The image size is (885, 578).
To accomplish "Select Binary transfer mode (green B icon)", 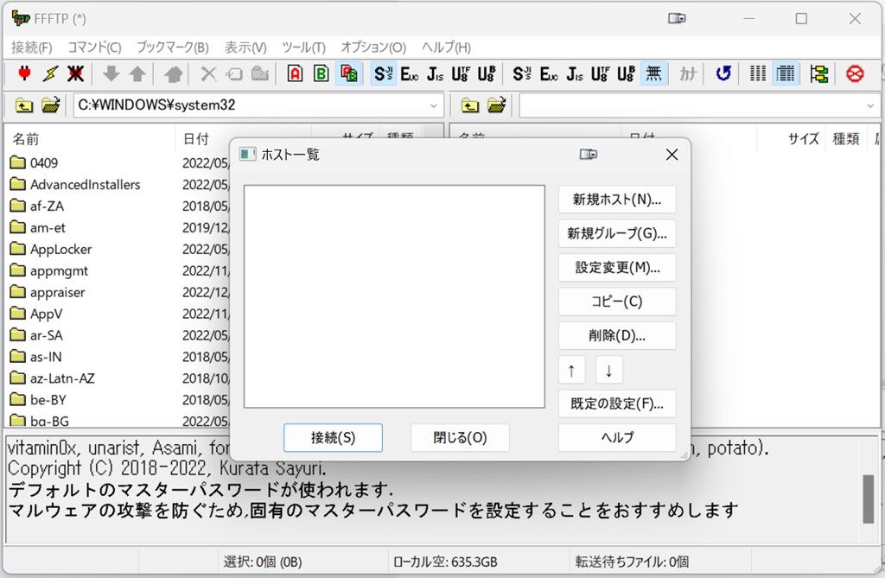I will (x=322, y=74).
